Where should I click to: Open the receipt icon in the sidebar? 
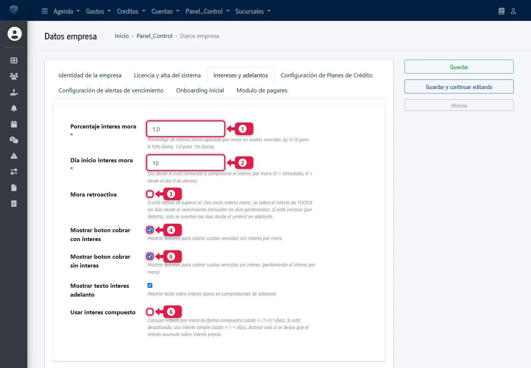tap(14, 204)
